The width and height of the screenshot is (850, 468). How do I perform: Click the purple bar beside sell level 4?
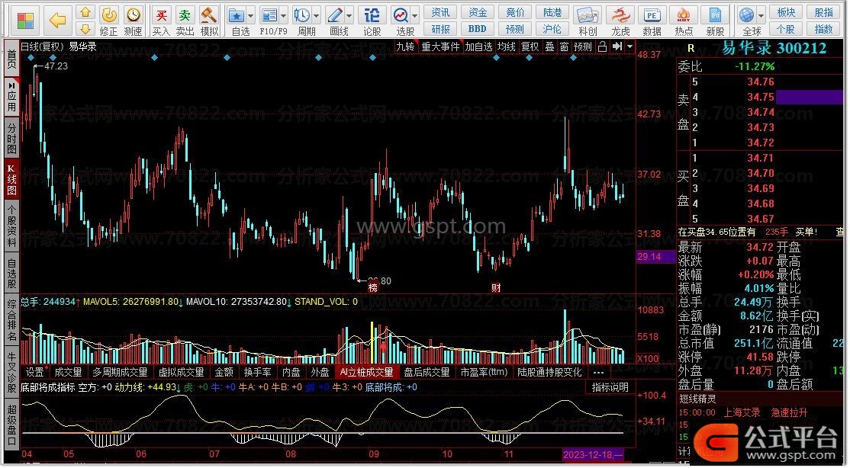[809, 97]
